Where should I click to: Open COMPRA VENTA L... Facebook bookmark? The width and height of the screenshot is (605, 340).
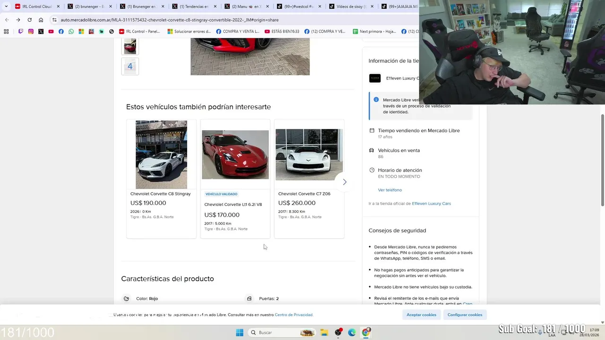tap(238, 32)
